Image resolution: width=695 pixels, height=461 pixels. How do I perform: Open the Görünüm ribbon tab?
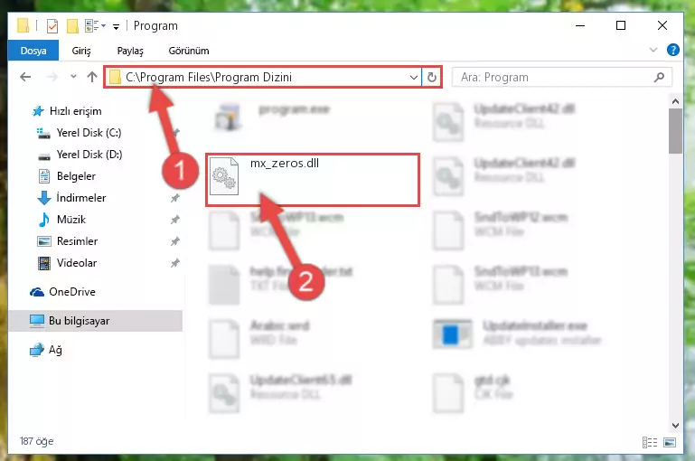189,51
